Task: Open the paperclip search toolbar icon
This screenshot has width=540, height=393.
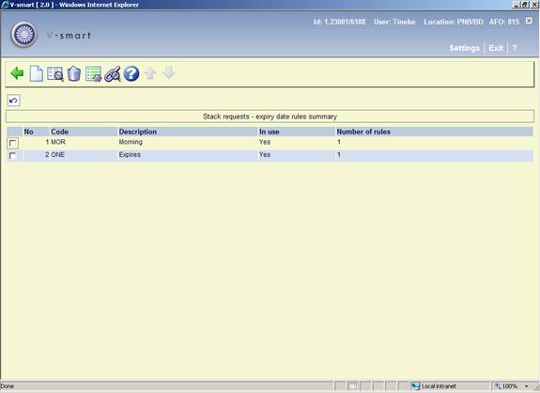Action: (x=113, y=73)
